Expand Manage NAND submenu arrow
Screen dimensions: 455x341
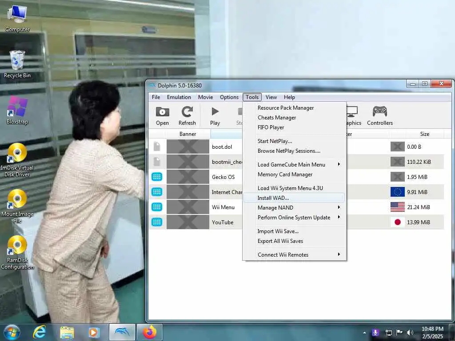click(339, 207)
